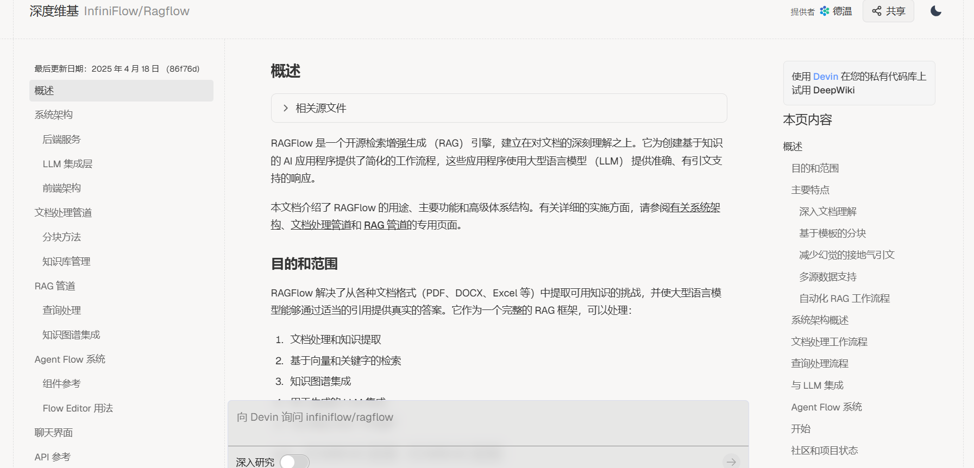Jump to Agent Flow 系统 in page contents
This screenshot has height=468, width=974.
[x=827, y=407]
